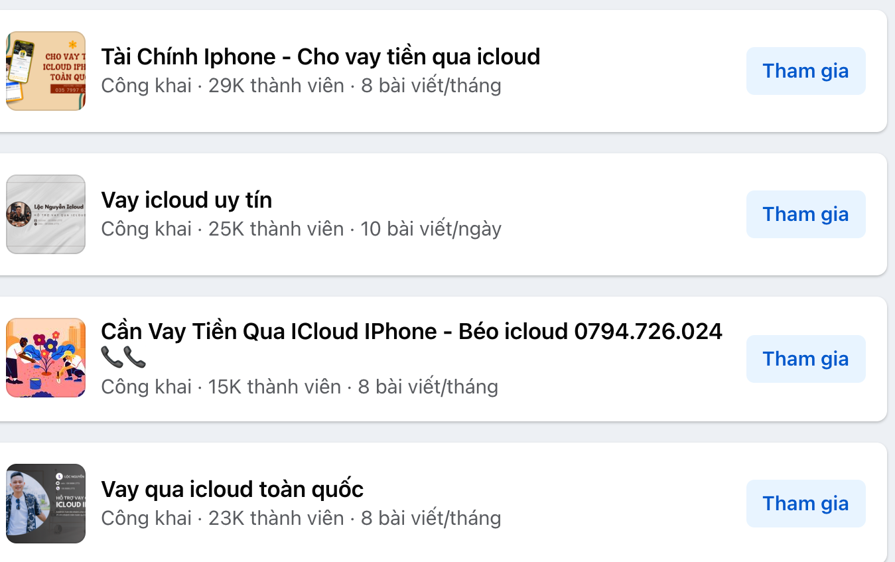Screen dimensions: 895x562
Task: Click the '29K thành viên' member count text
Action: [x=276, y=86]
